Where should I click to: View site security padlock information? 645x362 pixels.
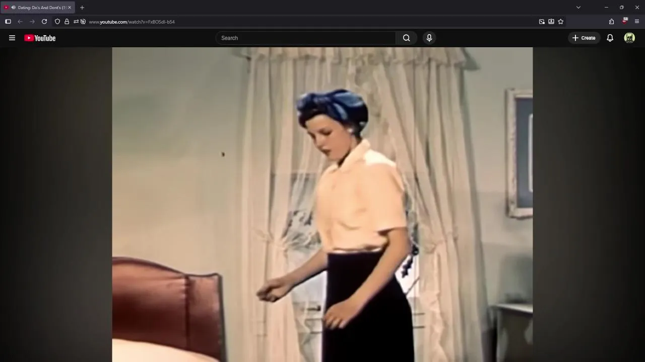point(67,22)
